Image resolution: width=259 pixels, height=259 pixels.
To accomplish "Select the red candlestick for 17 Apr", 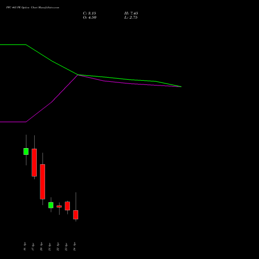I will [34, 163].
